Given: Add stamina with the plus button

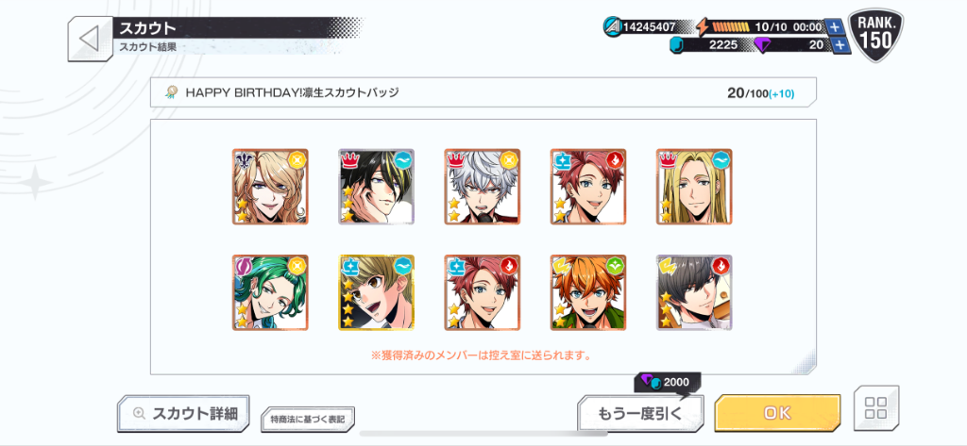Looking at the screenshot, I should tap(834, 27).
